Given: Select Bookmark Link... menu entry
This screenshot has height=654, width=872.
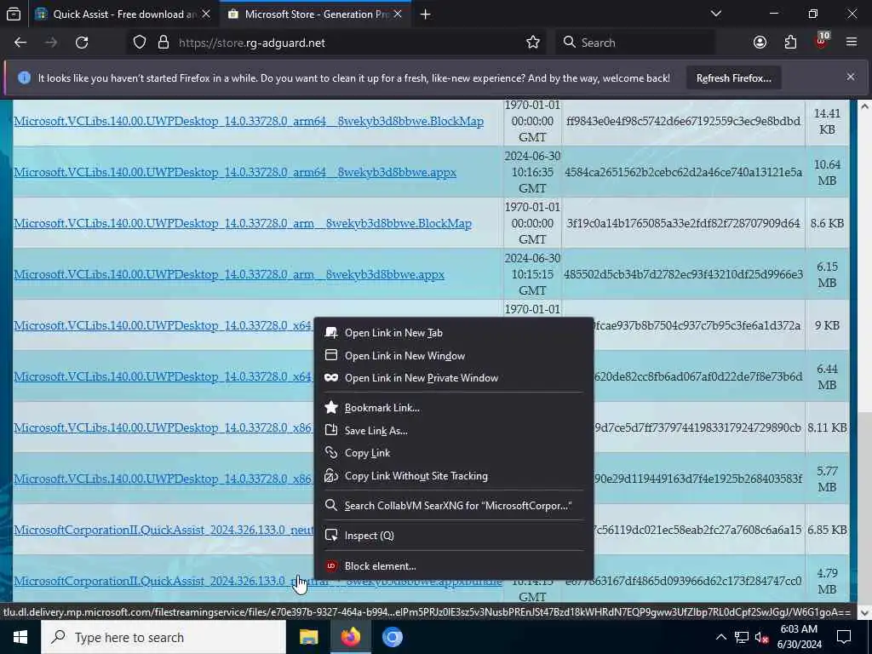Looking at the screenshot, I should tap(454, 408).
